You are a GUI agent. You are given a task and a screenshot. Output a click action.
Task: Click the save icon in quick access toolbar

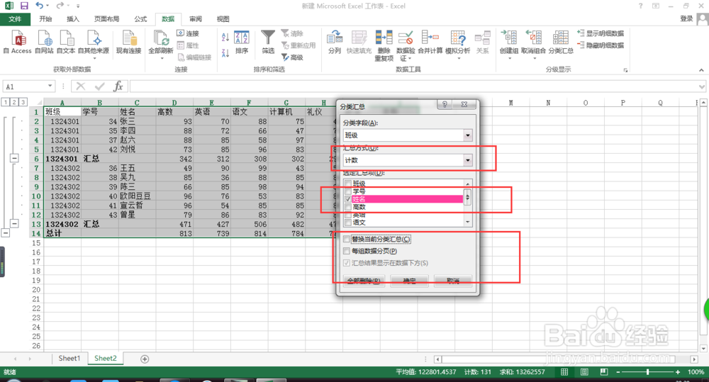pos(24,6)
